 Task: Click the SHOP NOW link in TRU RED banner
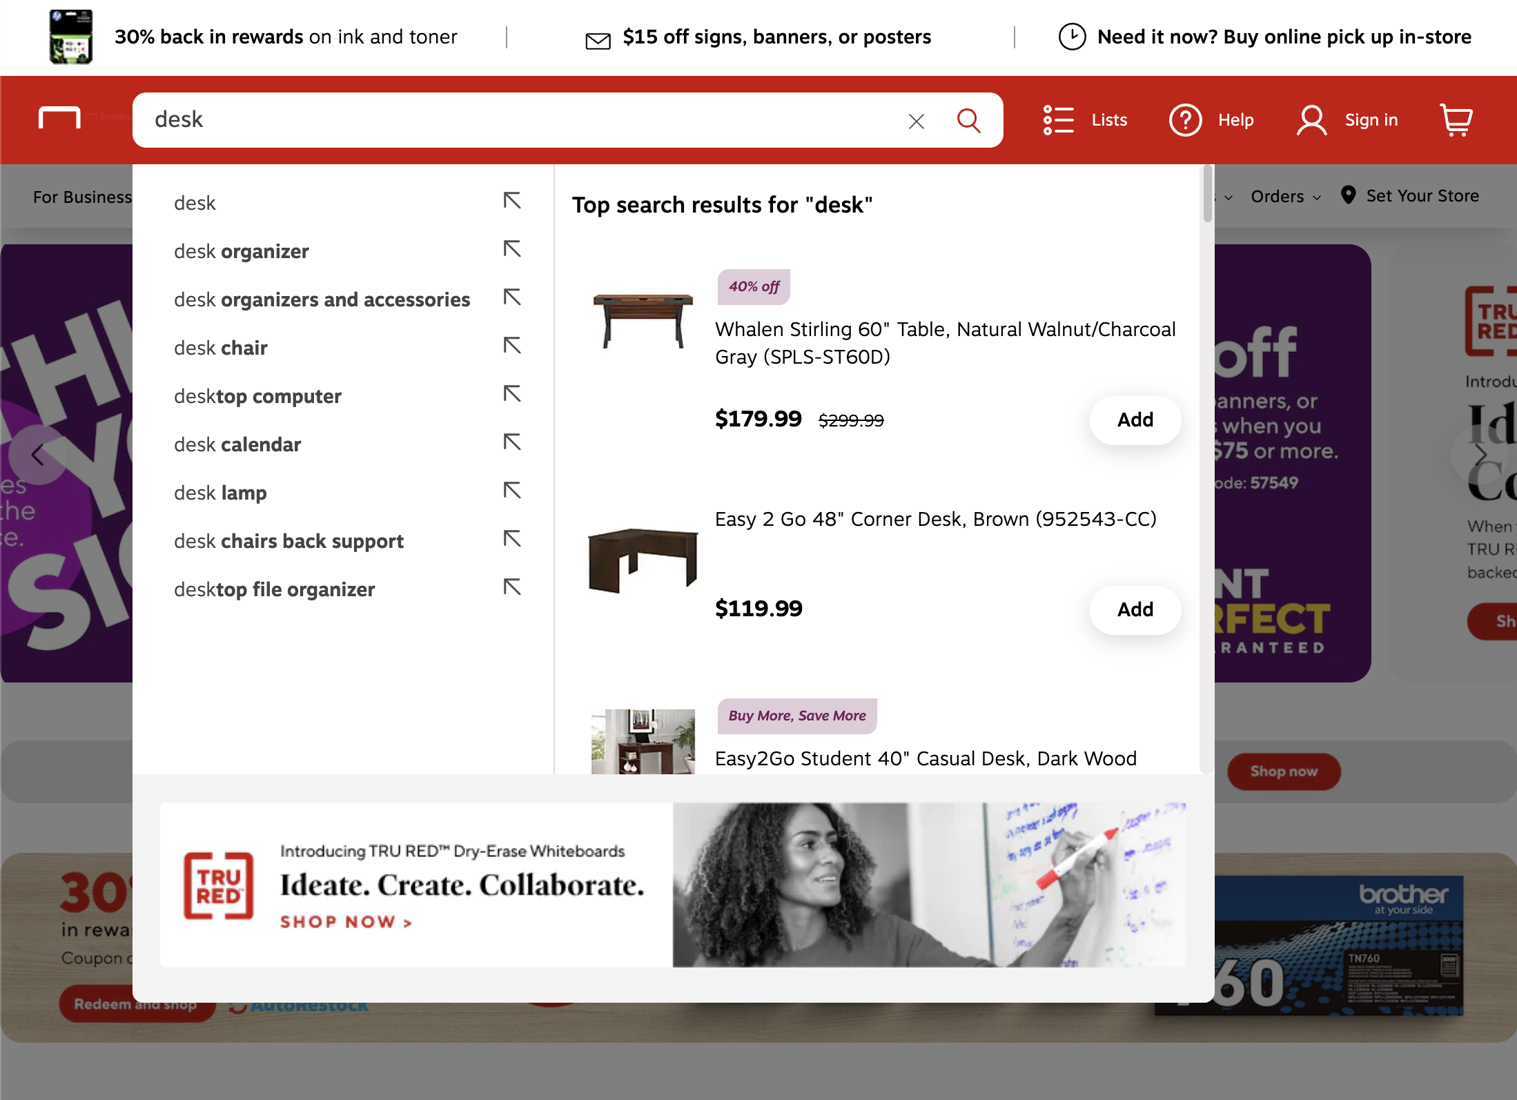point(346,921)
